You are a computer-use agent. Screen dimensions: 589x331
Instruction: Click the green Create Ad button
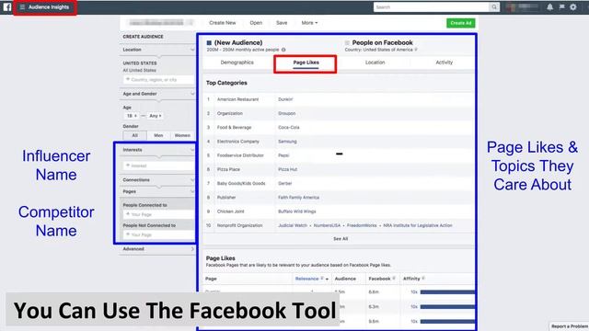[x=461, y=23]
